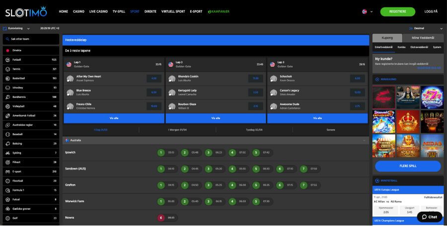
Task: Select odds for Kerrygold Lady
Action: coord(255,92)
